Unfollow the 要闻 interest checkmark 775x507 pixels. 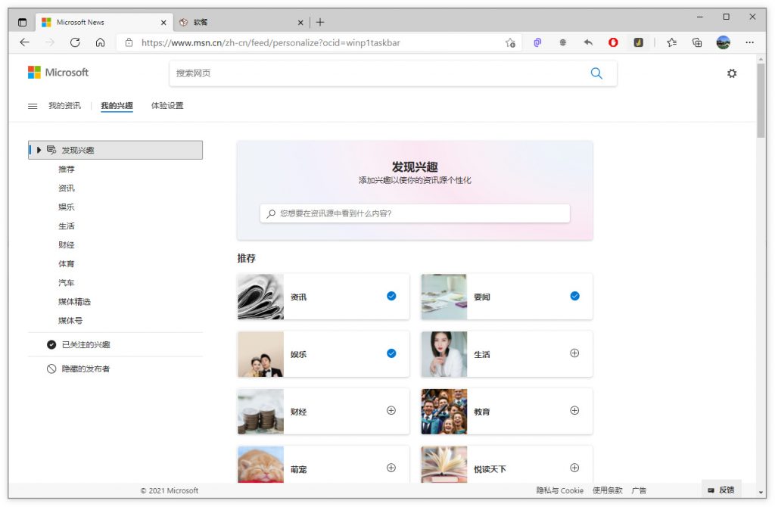574,296
